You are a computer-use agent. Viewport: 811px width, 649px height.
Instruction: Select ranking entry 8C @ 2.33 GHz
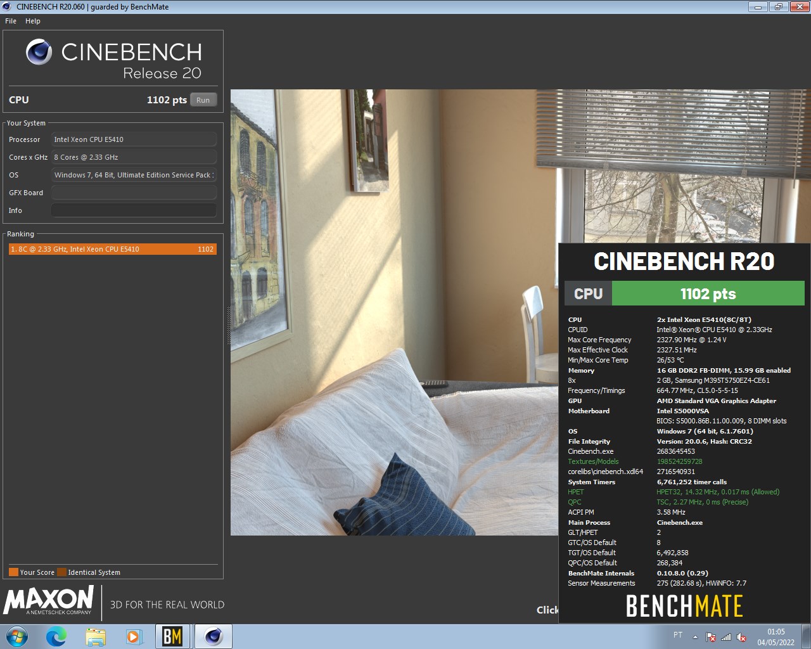point(113,249)
